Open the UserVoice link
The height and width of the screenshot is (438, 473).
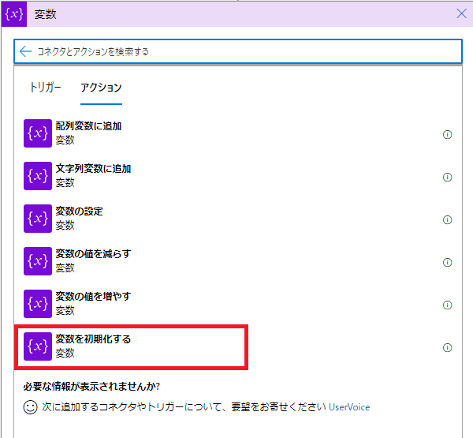point(349,407)
